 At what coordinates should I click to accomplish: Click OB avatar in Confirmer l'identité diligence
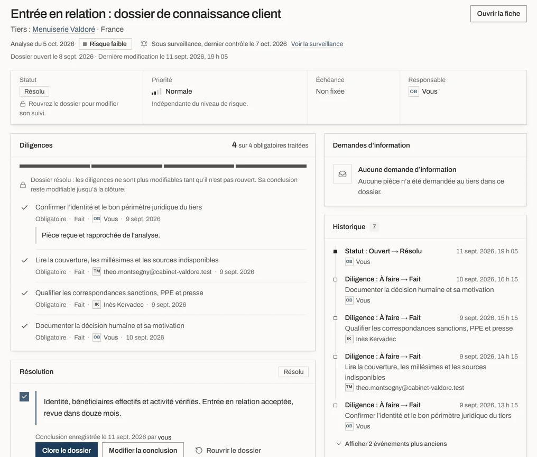pos(97,219)
